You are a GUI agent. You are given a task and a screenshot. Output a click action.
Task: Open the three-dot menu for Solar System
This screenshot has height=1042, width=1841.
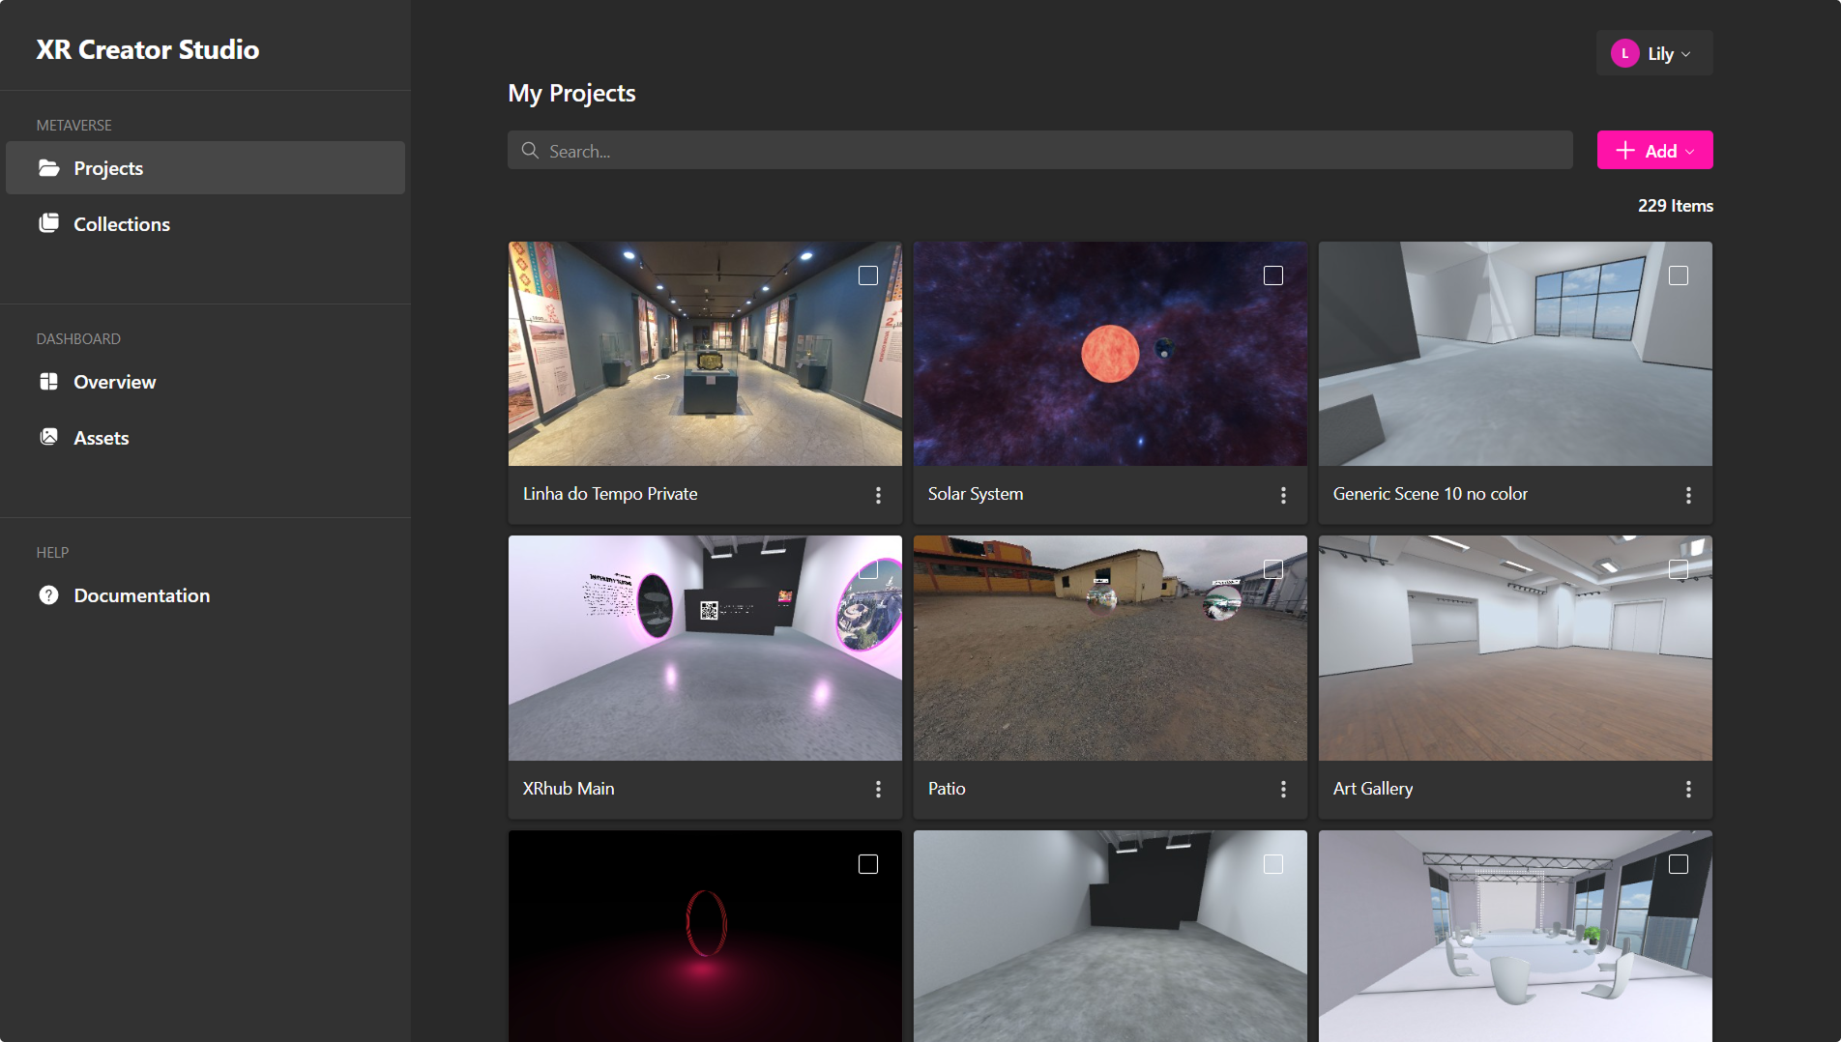click(1283, 495)
